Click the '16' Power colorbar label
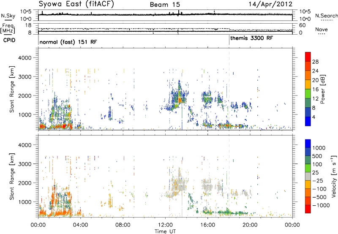This screenshot has width=338, height=234. coord(315,90)
